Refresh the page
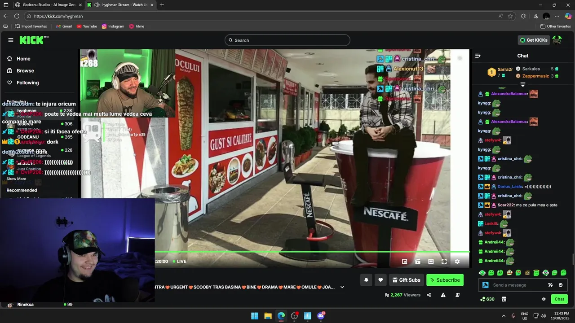The height and width of the screenshot is (323, 575). 17,16
